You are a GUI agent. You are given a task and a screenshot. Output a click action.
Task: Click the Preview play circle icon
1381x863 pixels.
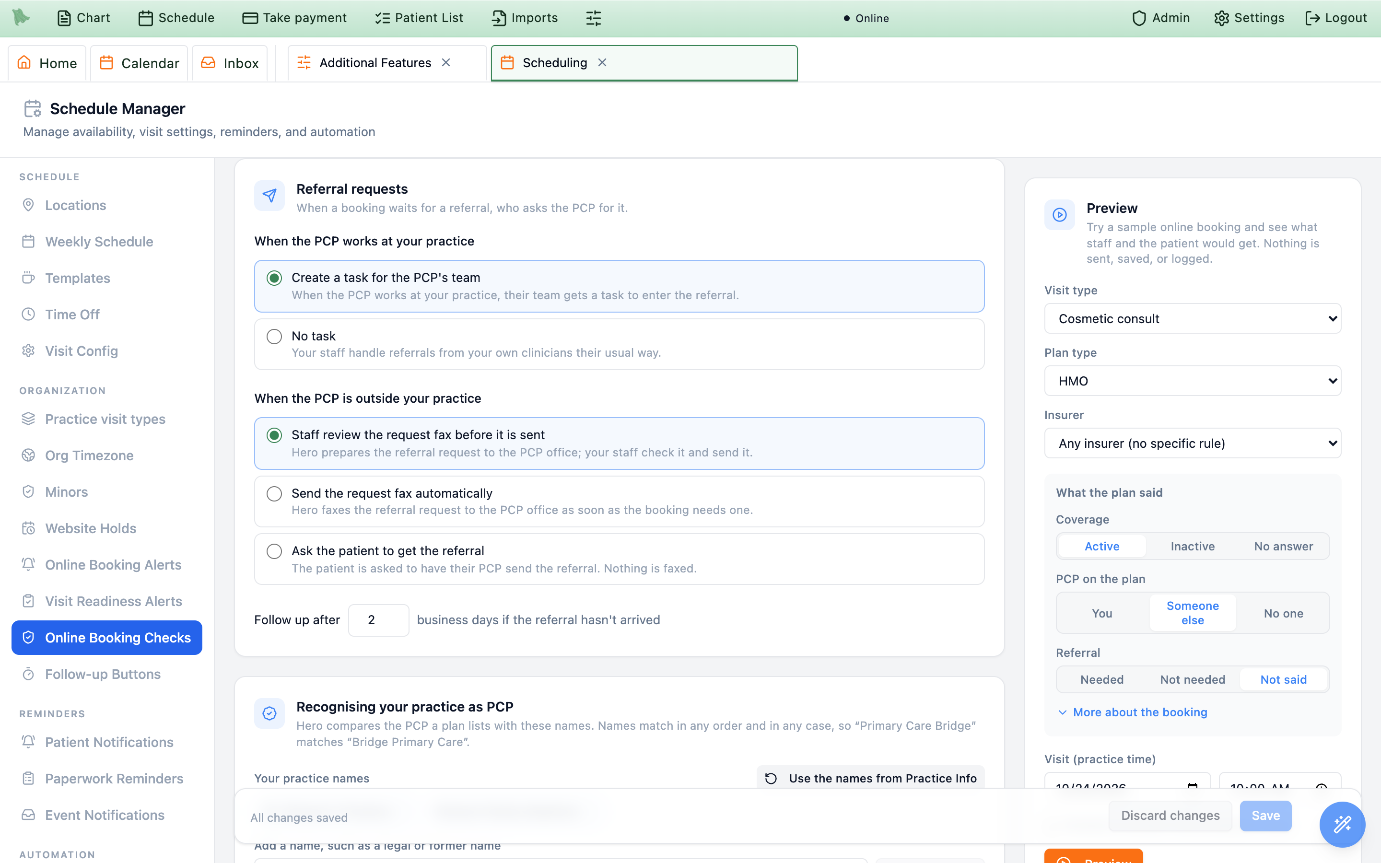coord(1060,215)
